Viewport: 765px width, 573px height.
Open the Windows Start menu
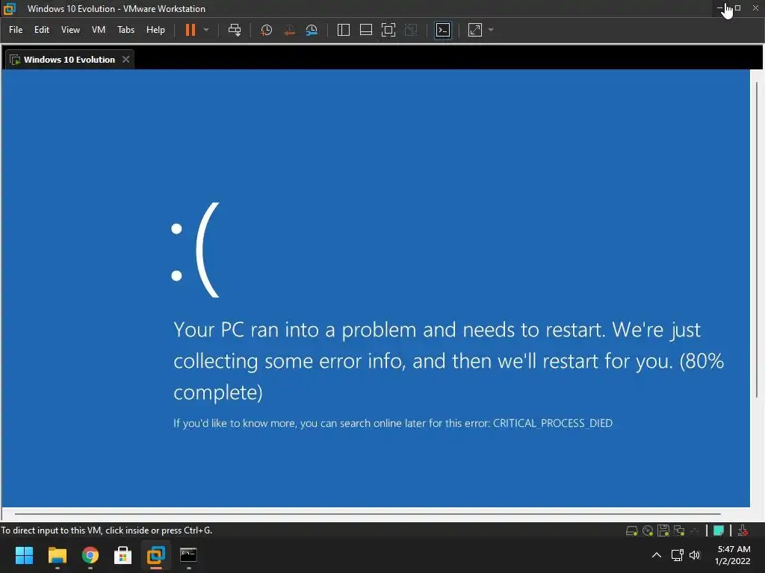[24, 555]
